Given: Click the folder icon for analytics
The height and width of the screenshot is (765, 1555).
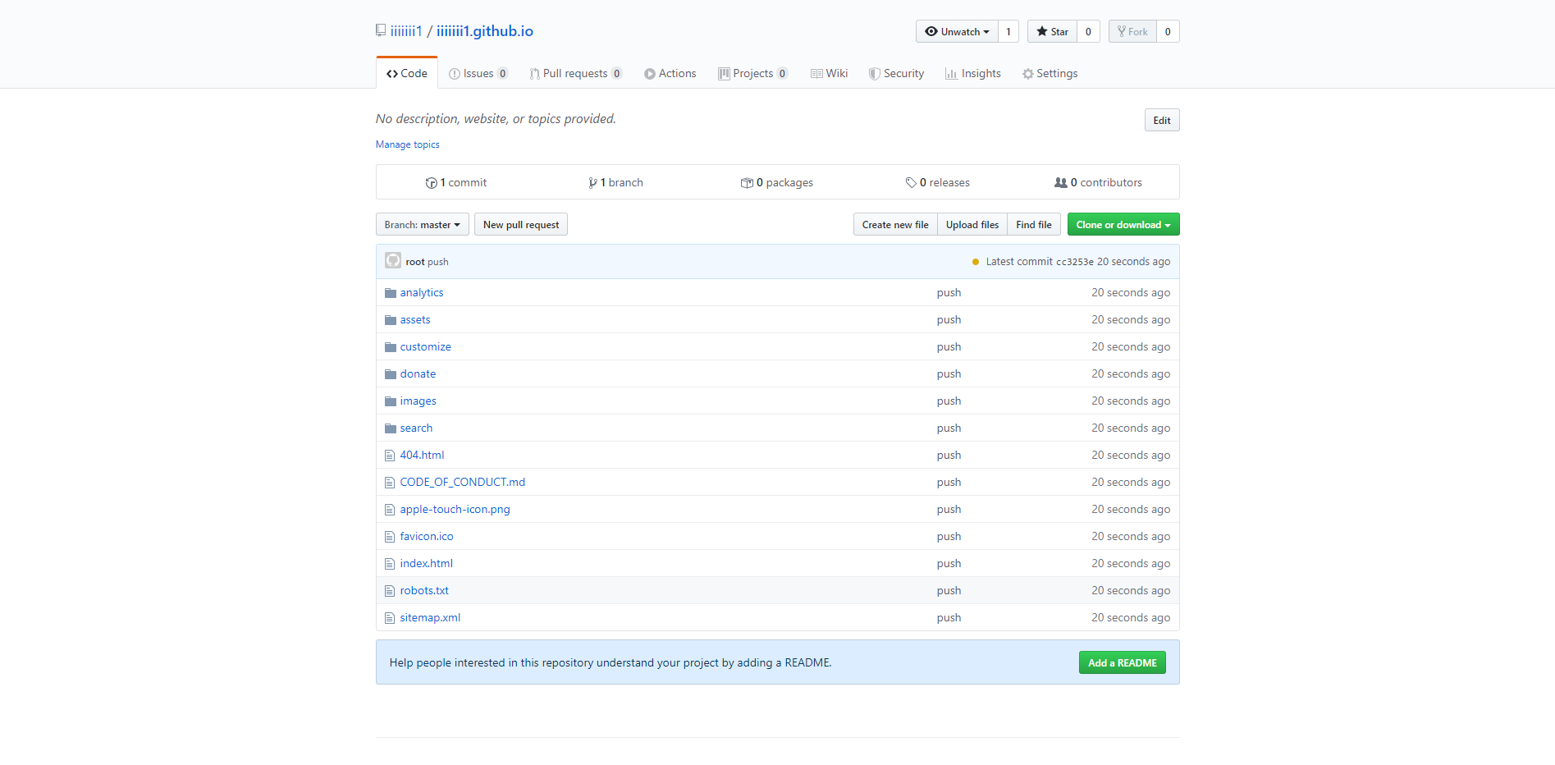Looking at the screenshot, I should point(391,293).
